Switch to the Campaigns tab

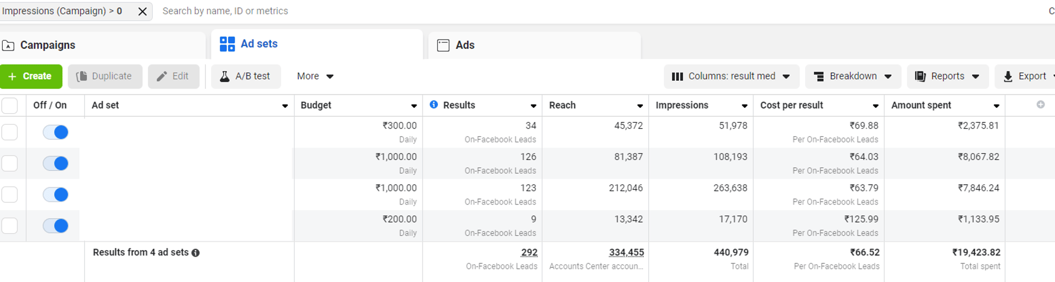click(47, 45)
